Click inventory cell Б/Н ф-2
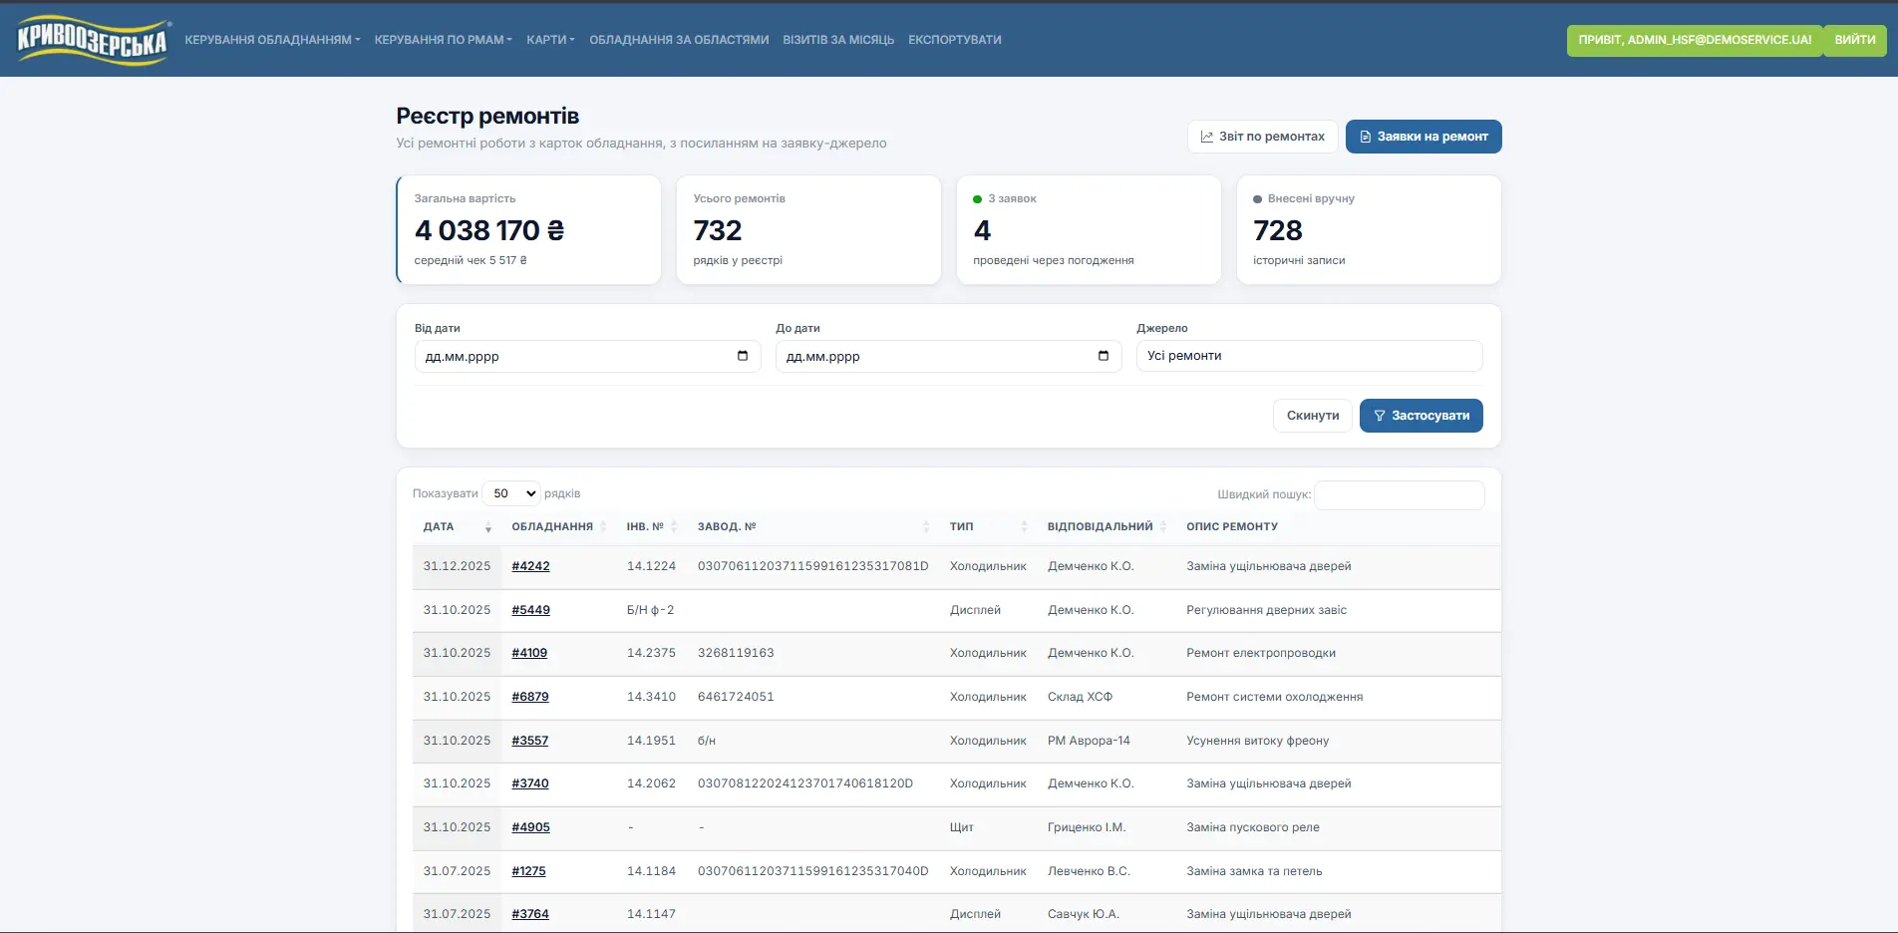Screen dimensions: 1898x933 point(650,610)
